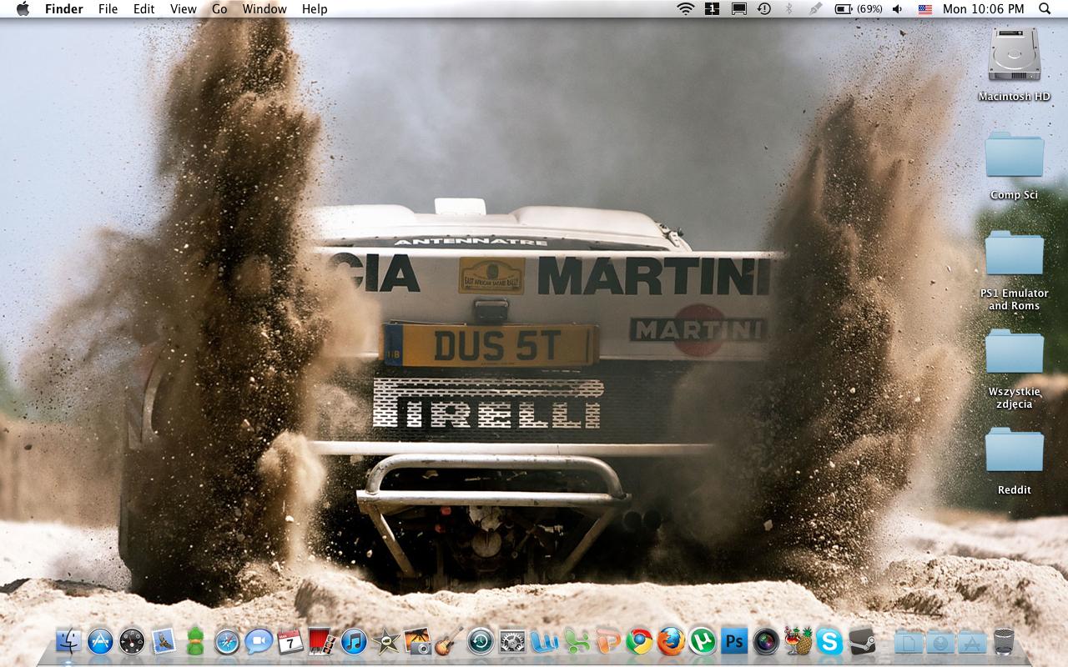The height and width of the screenshot is (667, 1068).
Task: Launch Photoshop from the Dock
Action: click(734, 644)
